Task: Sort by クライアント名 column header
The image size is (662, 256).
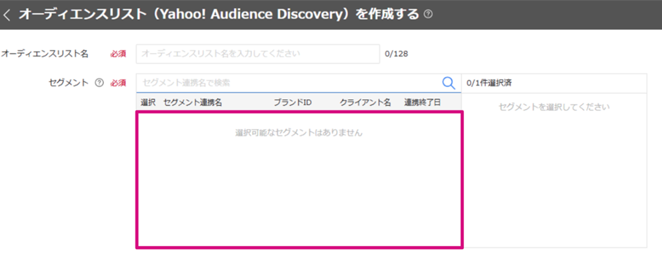Action: coord(365,102)
